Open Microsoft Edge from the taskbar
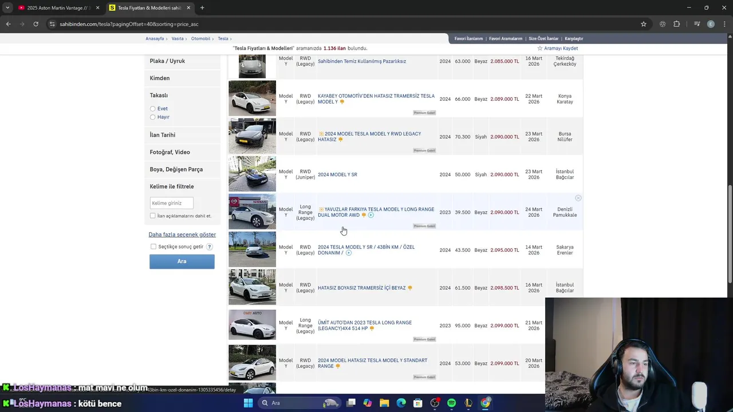Viewport: 733px width, 412px height. (401, 403)
